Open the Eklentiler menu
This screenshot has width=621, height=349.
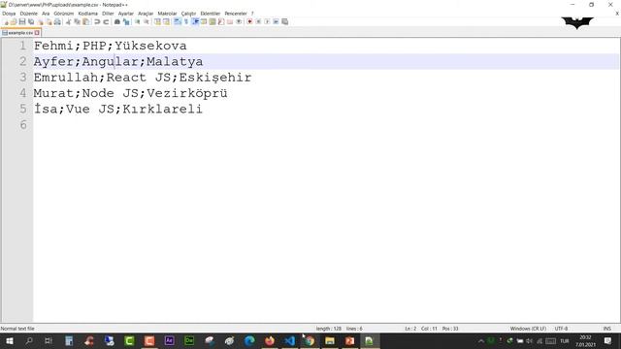tap(211, 14)
